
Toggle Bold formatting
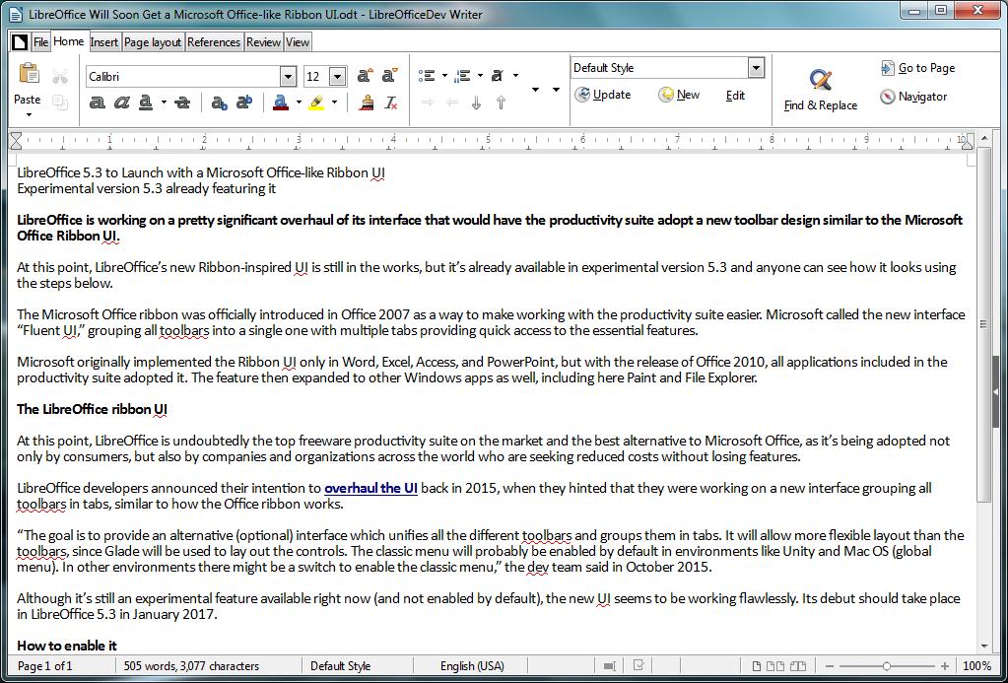(98, 102)
